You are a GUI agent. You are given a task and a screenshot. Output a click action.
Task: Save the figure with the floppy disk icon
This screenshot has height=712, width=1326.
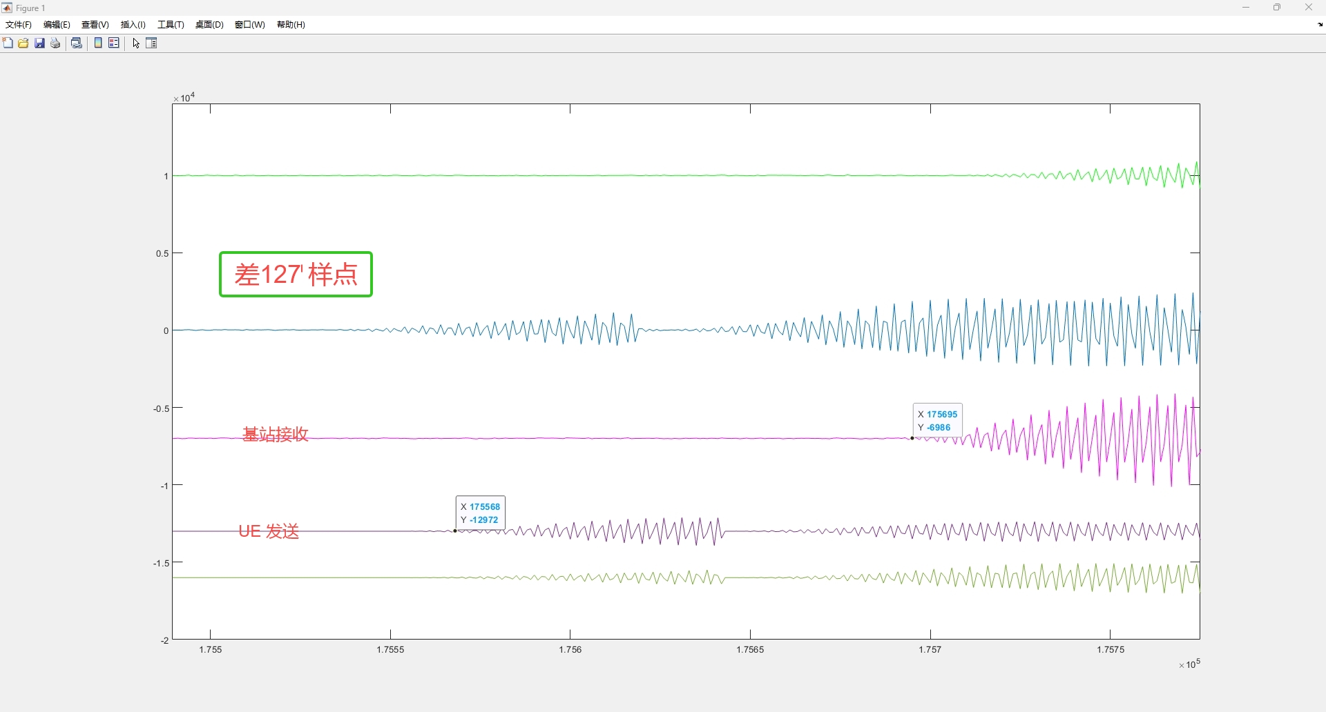(40, 43)
